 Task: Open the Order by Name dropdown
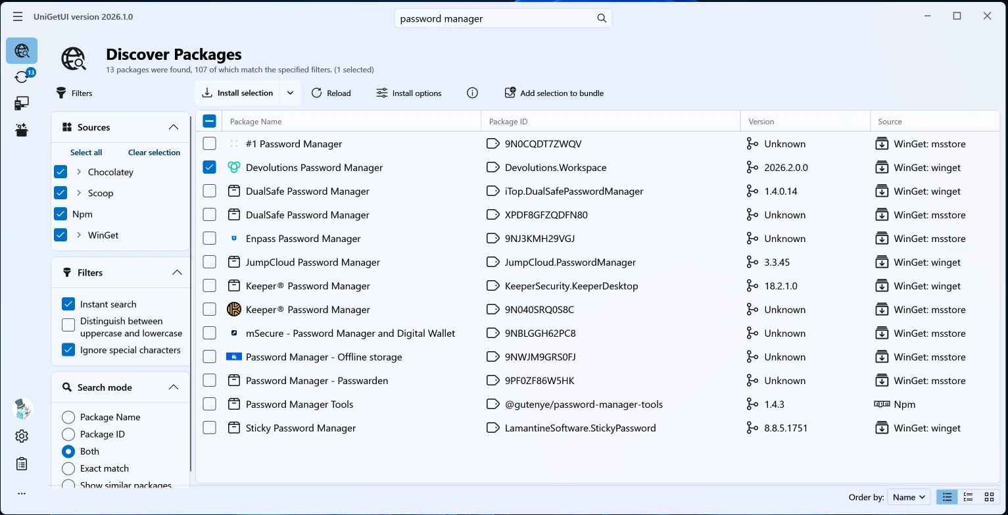(x=908, y=497)
